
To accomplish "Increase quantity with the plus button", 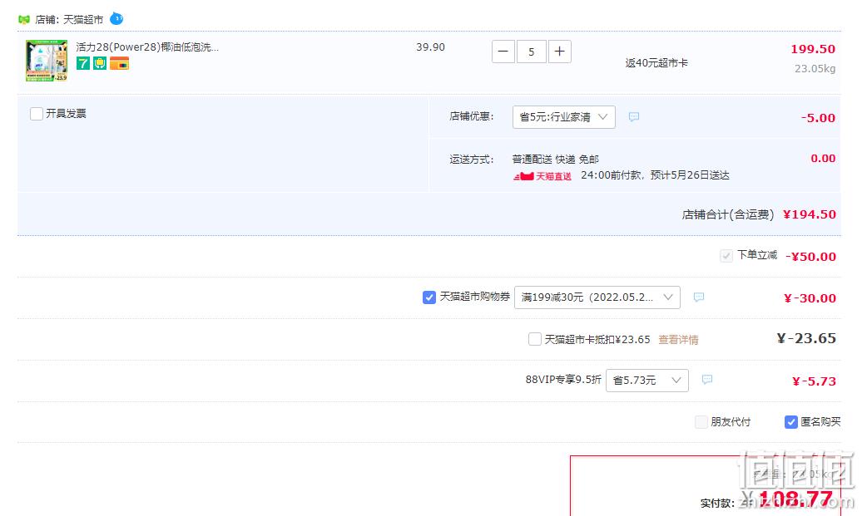I will point(560,52).
